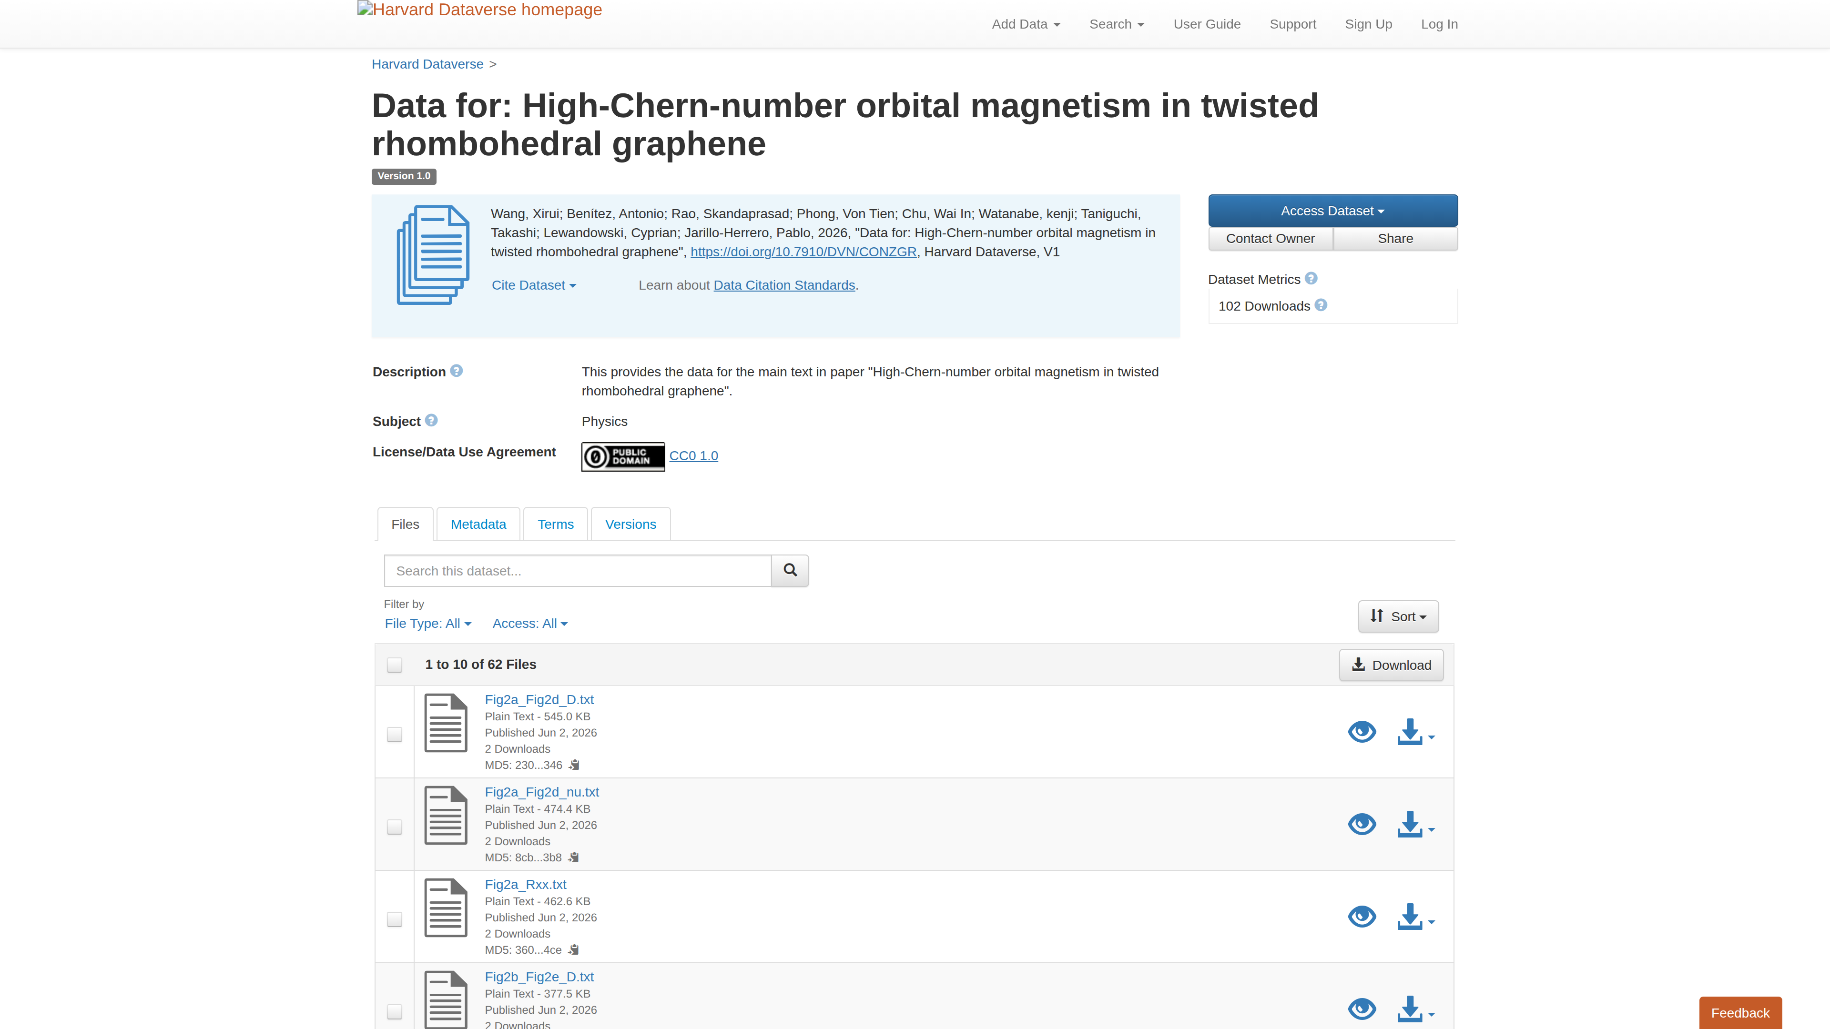Check the box for Fig2b_Fig2e_D.txt
The image size is (1830, 1029).
(394, 1011)
